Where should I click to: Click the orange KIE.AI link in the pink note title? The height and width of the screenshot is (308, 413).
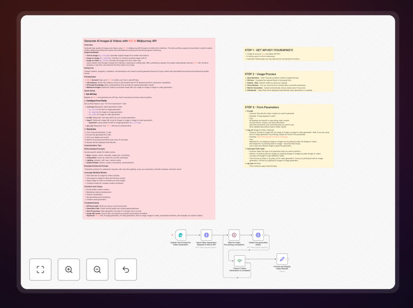[x=132, y=41]
